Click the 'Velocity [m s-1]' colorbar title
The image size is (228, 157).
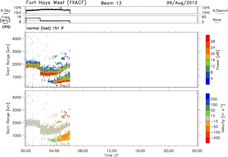(223, 118)
